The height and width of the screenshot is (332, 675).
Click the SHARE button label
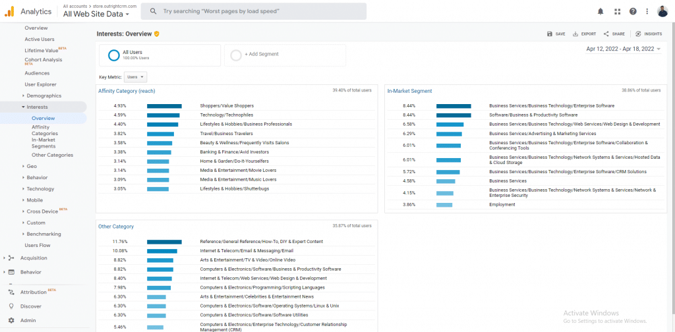point(618,34)
